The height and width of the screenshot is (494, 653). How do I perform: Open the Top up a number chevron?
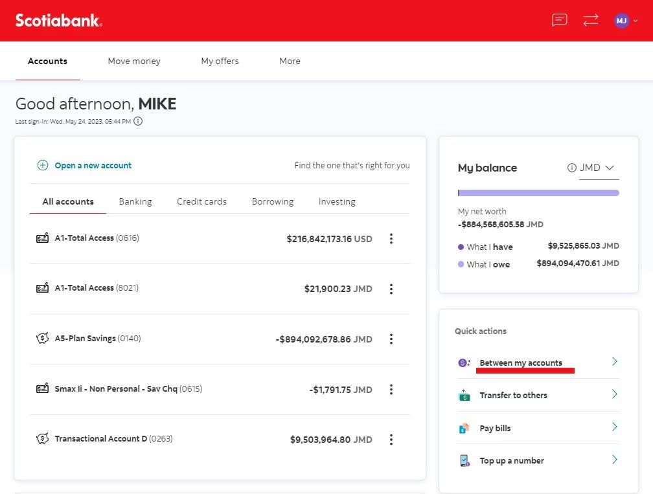point(615,460)
